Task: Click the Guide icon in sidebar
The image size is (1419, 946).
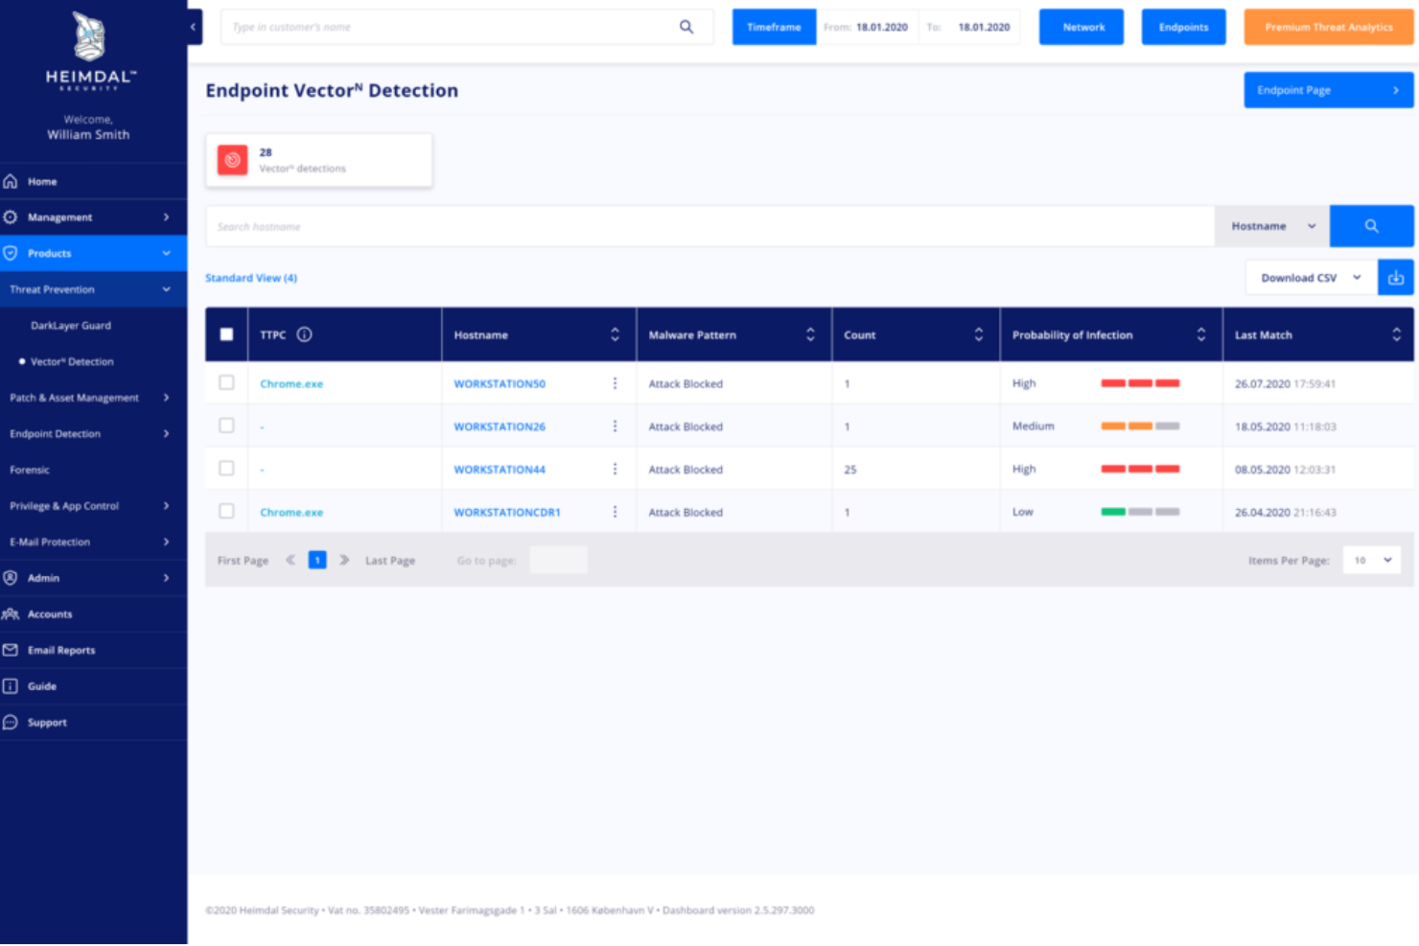Action: (11, 686)
